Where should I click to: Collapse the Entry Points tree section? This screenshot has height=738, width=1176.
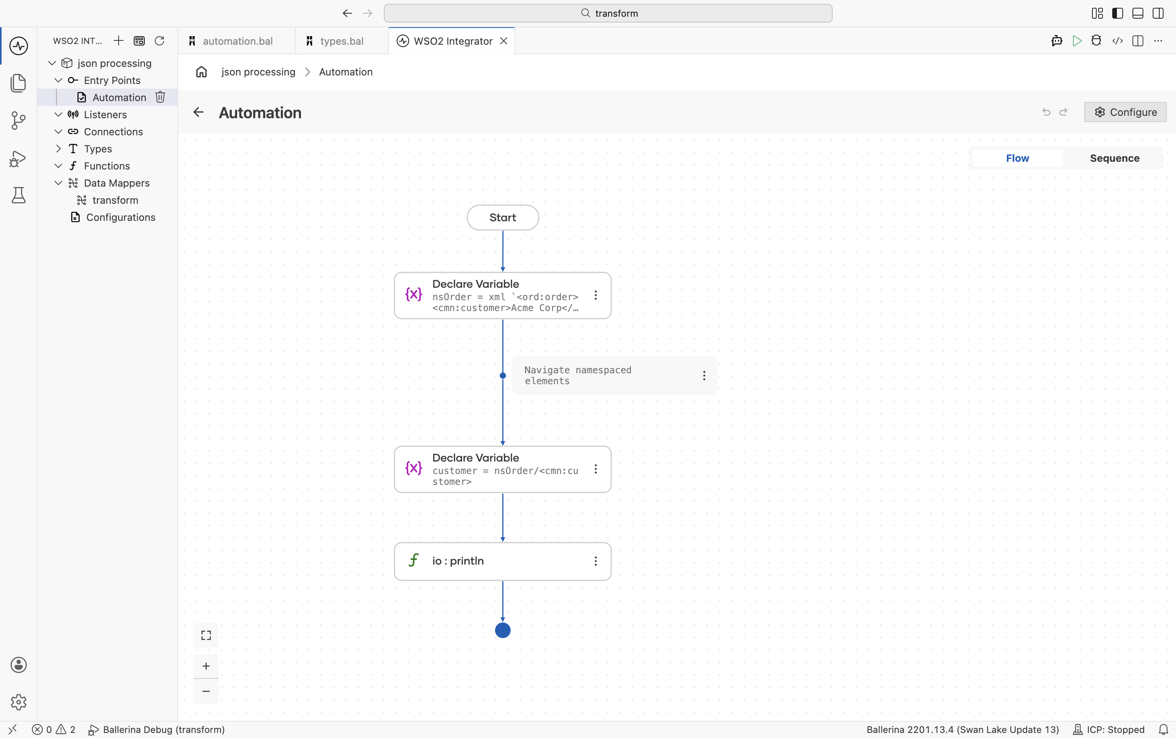[59, 80]
